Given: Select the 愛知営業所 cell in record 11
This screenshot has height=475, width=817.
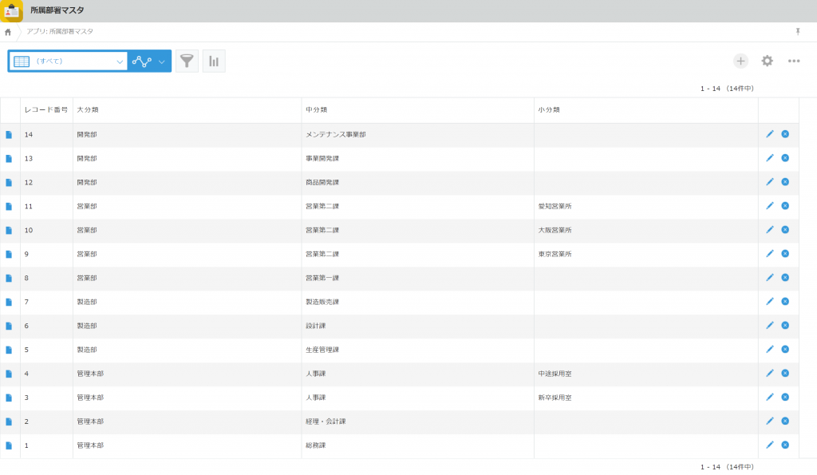Looking at the screenshot, I should pos(555,206).
